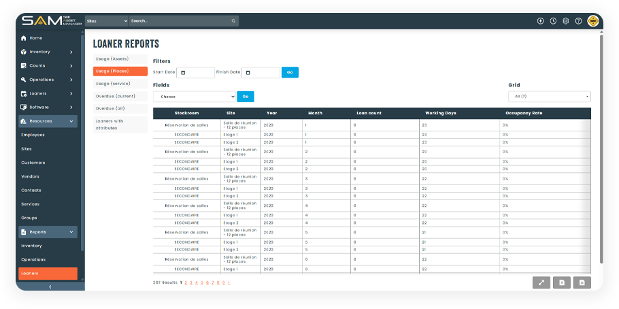Click the search magnifier icon

[x=233, y=21]
